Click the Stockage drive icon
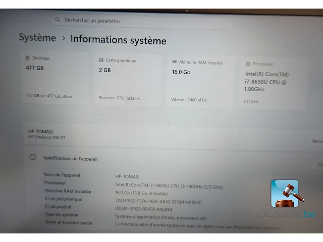This screenshot has height=242, width=323. [x=27, y=58]
